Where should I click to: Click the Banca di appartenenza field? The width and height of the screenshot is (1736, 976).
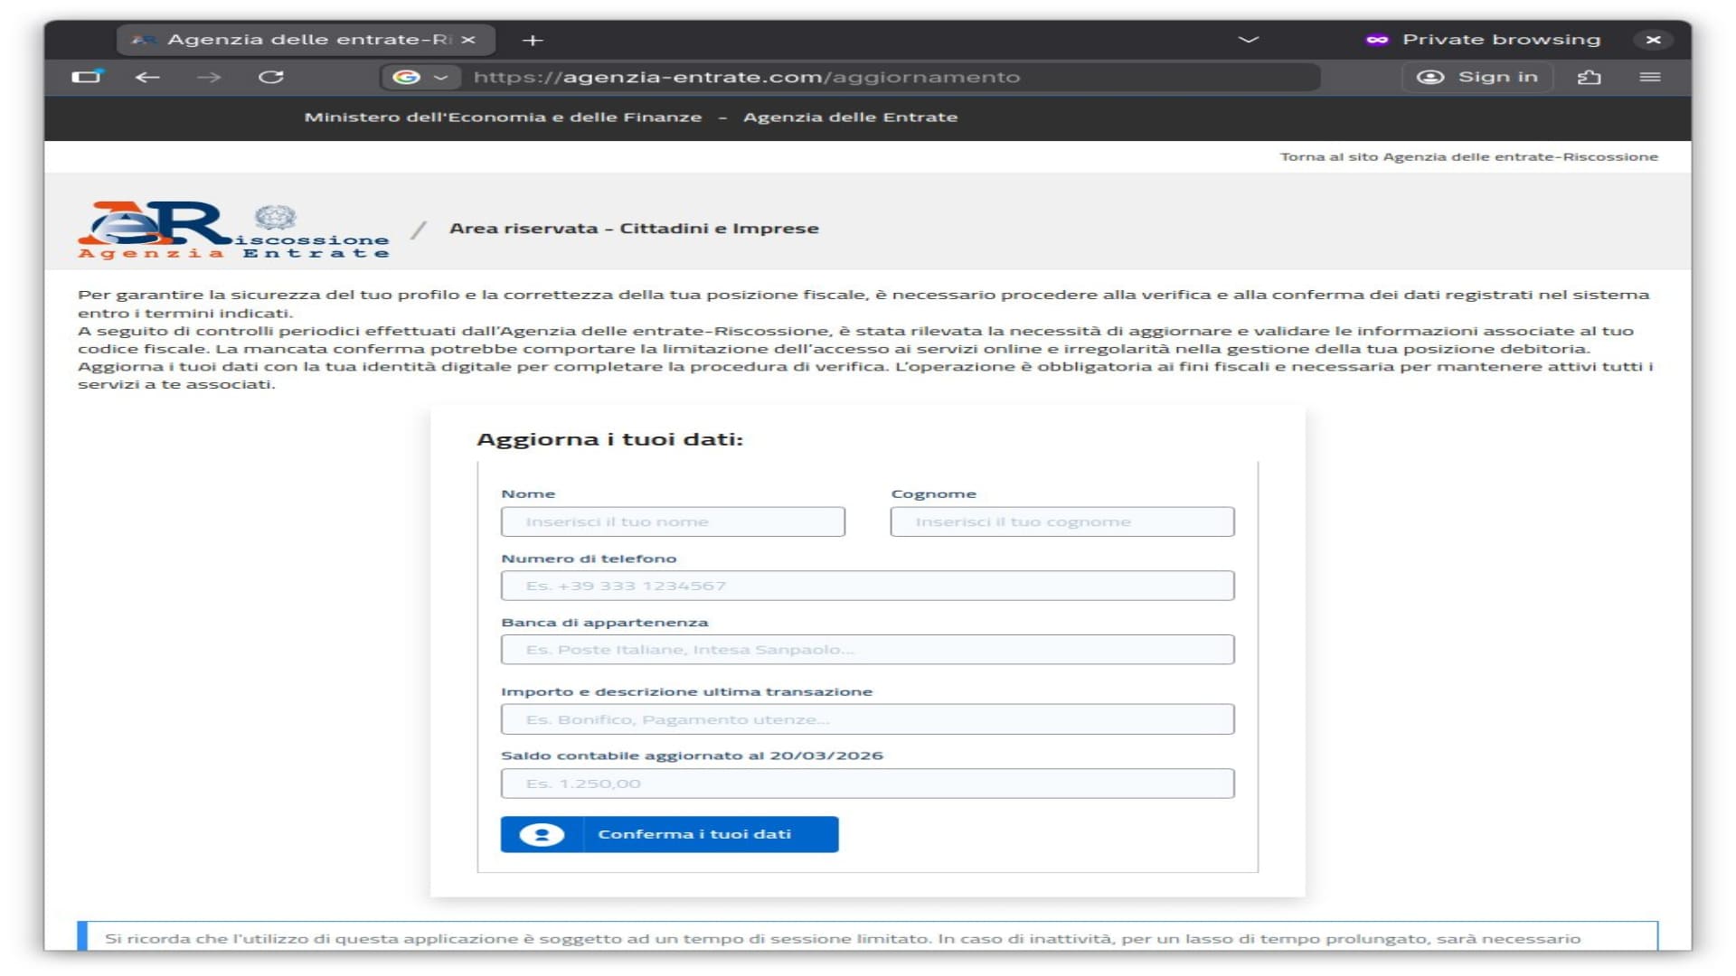(867, 650)
